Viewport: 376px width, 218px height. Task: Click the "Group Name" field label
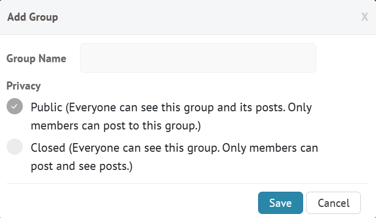click(x=36, y=58)
